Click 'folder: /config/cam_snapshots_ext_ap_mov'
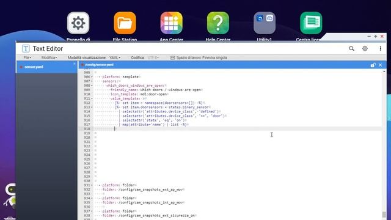The height and width of the screenshot is (220, 391). (x=142, y=189)
